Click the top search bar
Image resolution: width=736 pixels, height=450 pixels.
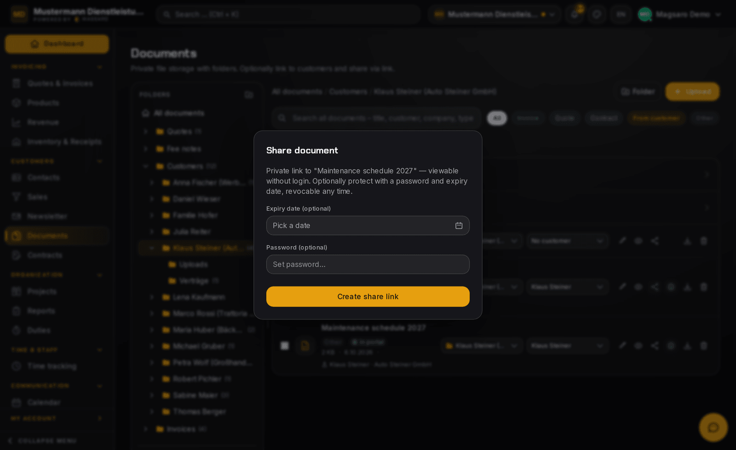point(288,14)
